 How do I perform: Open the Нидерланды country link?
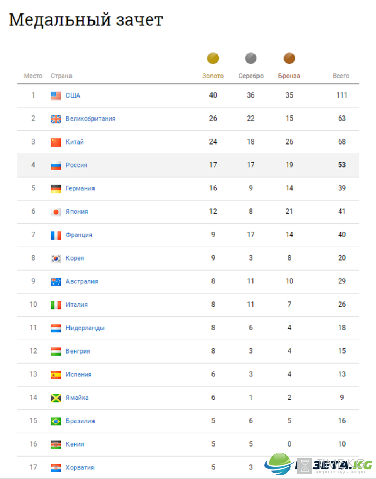tap(85, 328)
